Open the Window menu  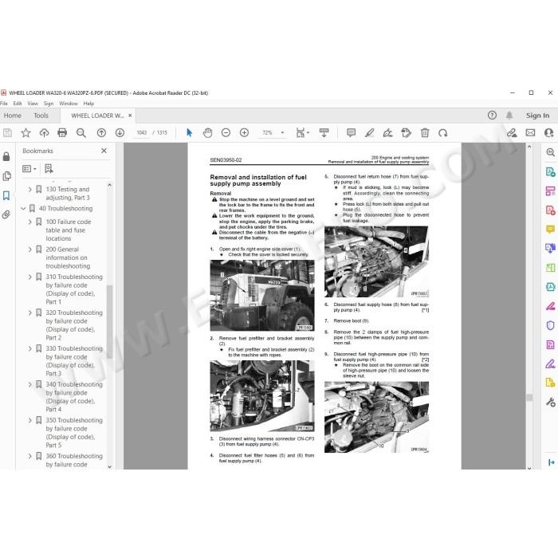click(69, 104)
